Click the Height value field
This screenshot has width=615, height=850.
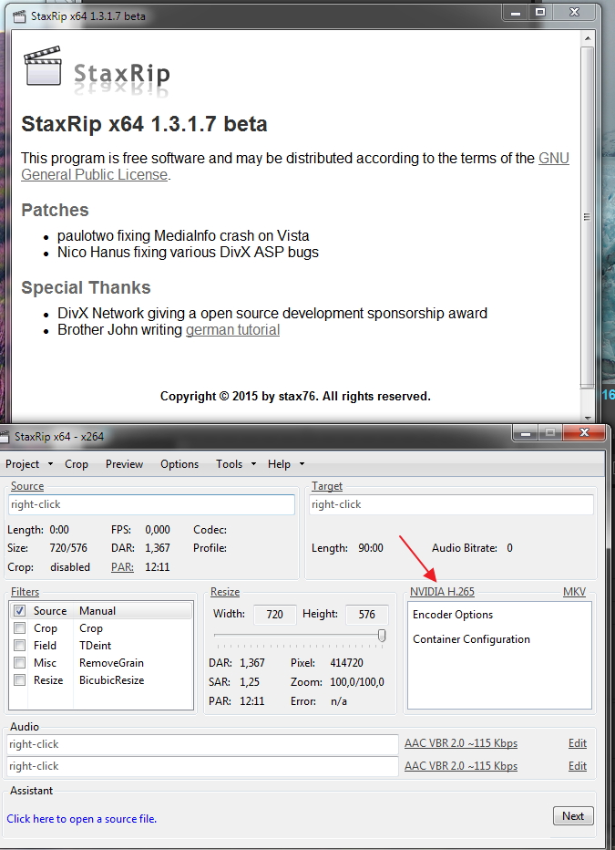click(367, 614)
